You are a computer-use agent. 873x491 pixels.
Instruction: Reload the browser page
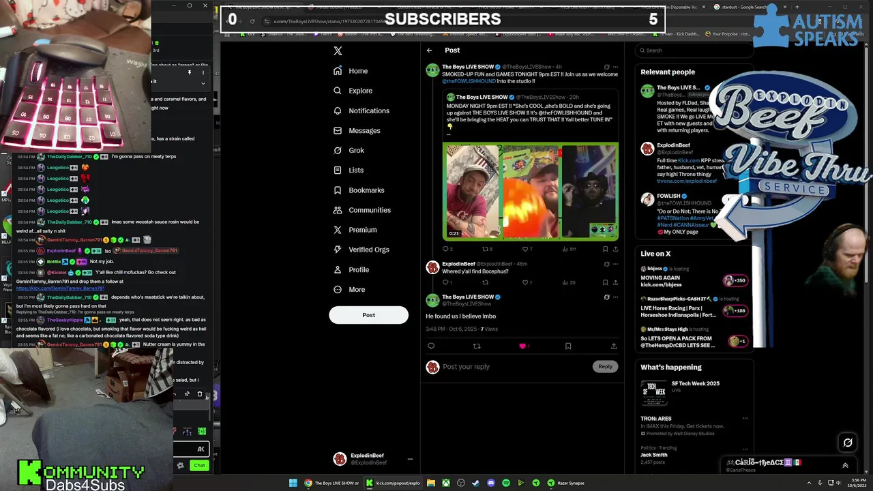click(x=252, y=21)
